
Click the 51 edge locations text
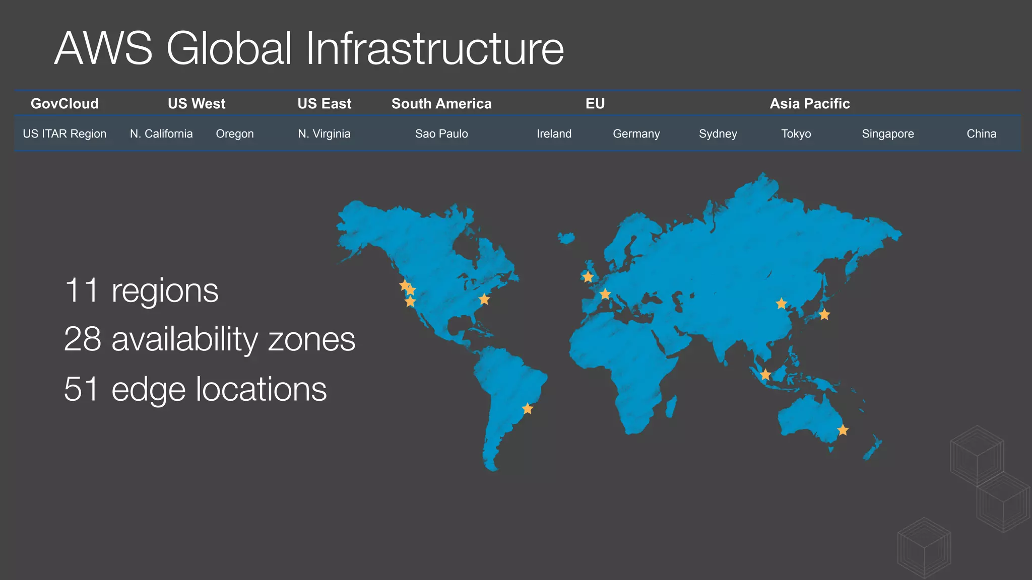click(195, 390)
